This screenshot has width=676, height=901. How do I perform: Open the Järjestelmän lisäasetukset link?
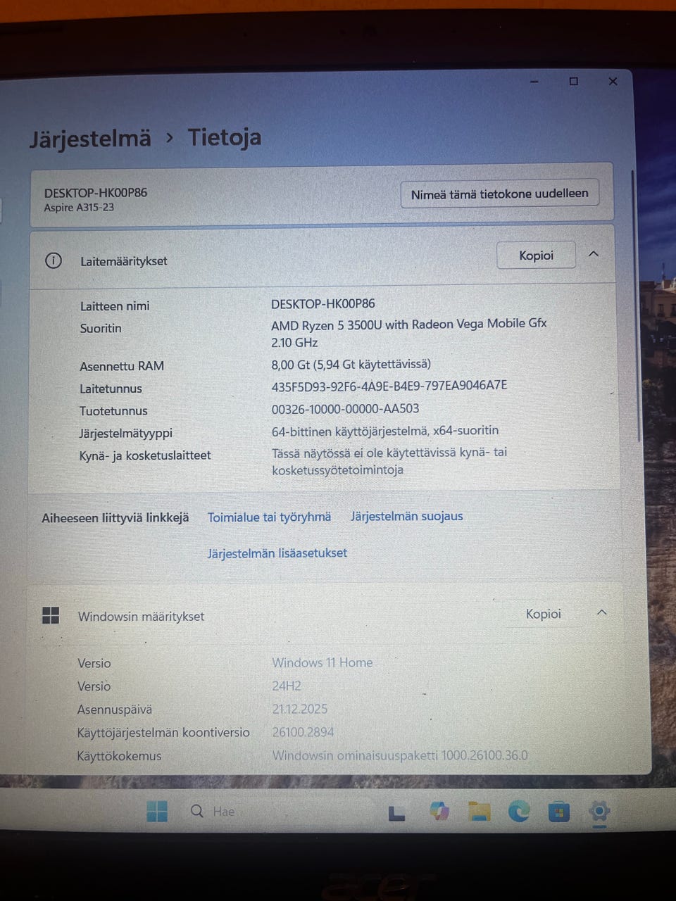277,553
